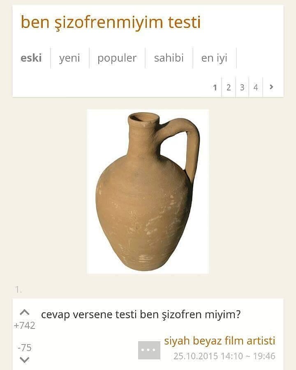Jump to page 3
The height and width of the screenshot is (370, 296).
(x=242, y=87)
